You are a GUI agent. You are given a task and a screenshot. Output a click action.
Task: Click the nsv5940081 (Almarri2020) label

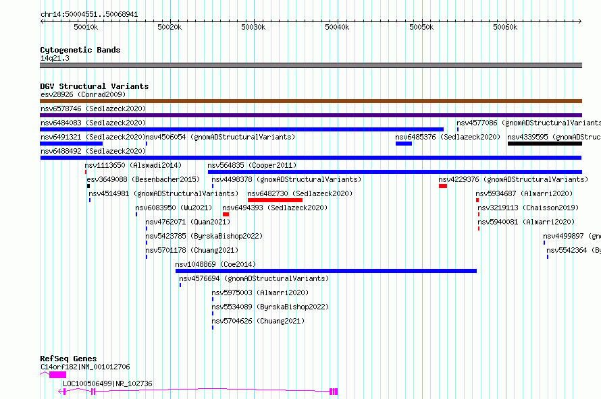526,222
